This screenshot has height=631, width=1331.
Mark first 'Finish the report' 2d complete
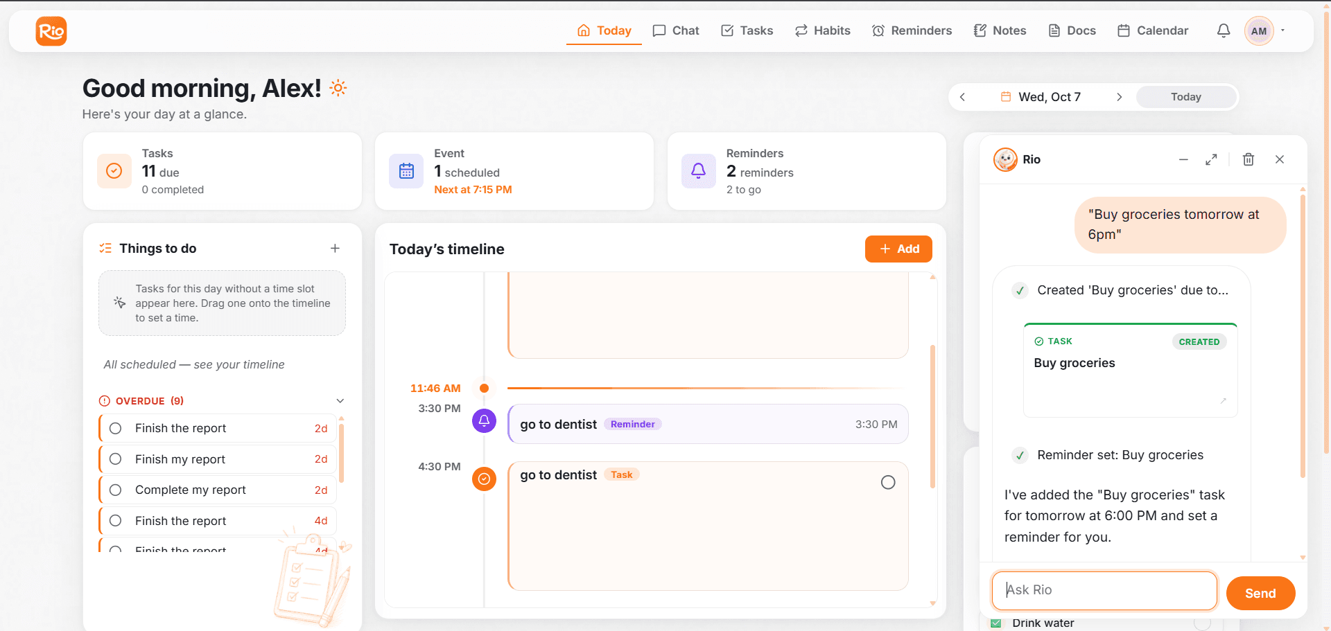pyautogui.click(x=116, y=428)
